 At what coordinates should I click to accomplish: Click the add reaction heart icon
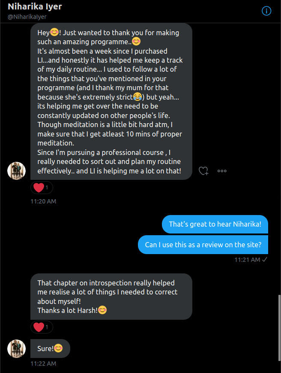click(x=203, y=171)
